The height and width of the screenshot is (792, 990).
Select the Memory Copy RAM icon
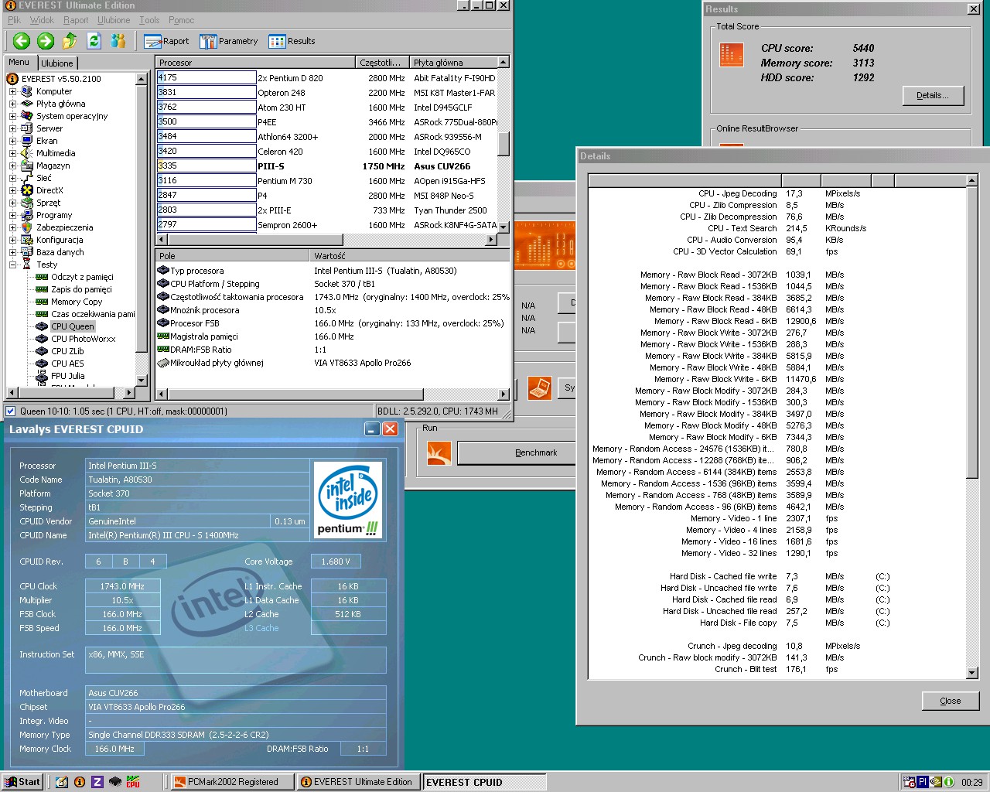click(x=42, y=302)
